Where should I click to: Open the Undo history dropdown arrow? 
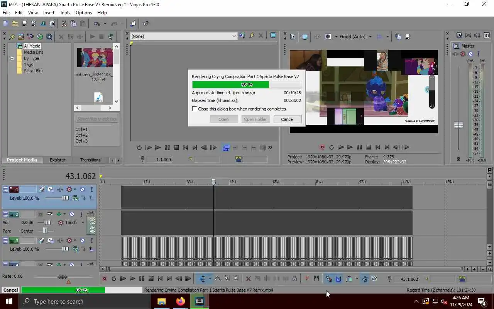pos(105,24)
